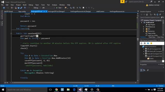Click Refresh icon in SQL Server Compact toolbox

[142, 43]
